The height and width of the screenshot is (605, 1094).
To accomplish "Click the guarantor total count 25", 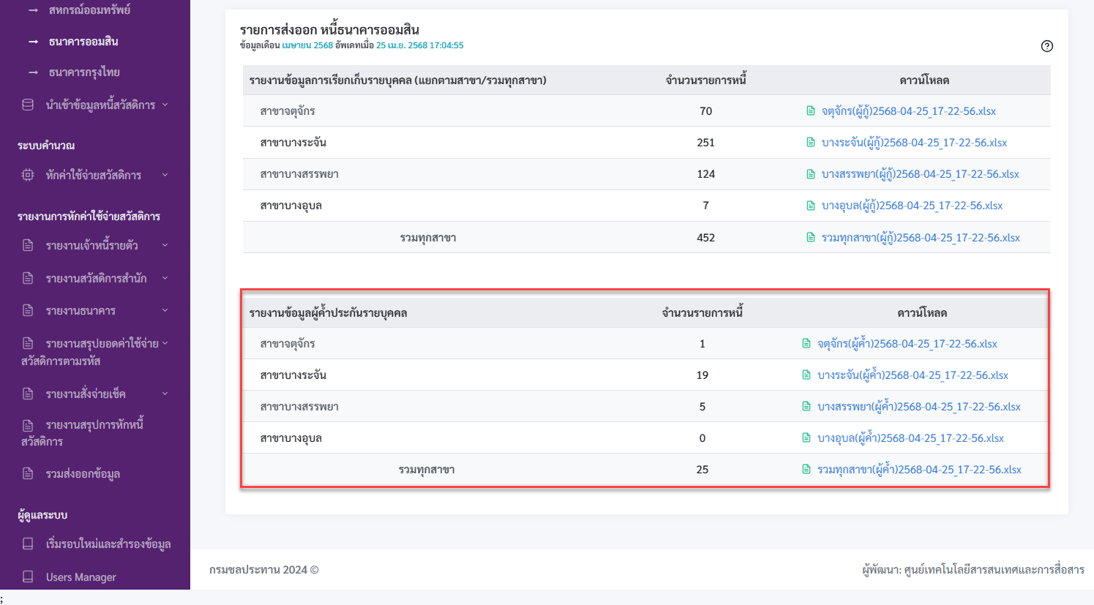I will point(703,470).
